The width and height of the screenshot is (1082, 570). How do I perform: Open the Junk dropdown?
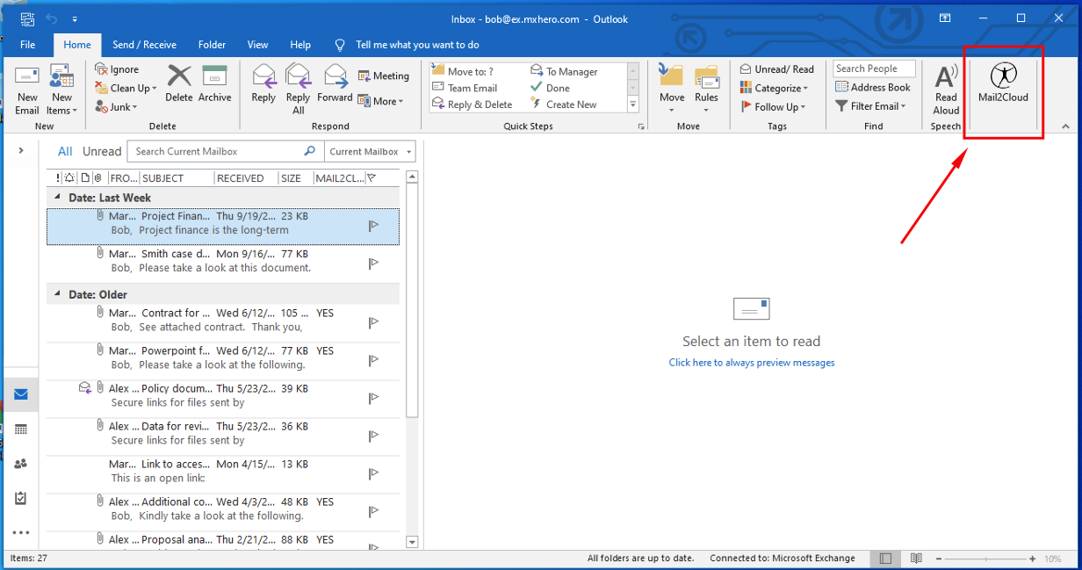116,107
